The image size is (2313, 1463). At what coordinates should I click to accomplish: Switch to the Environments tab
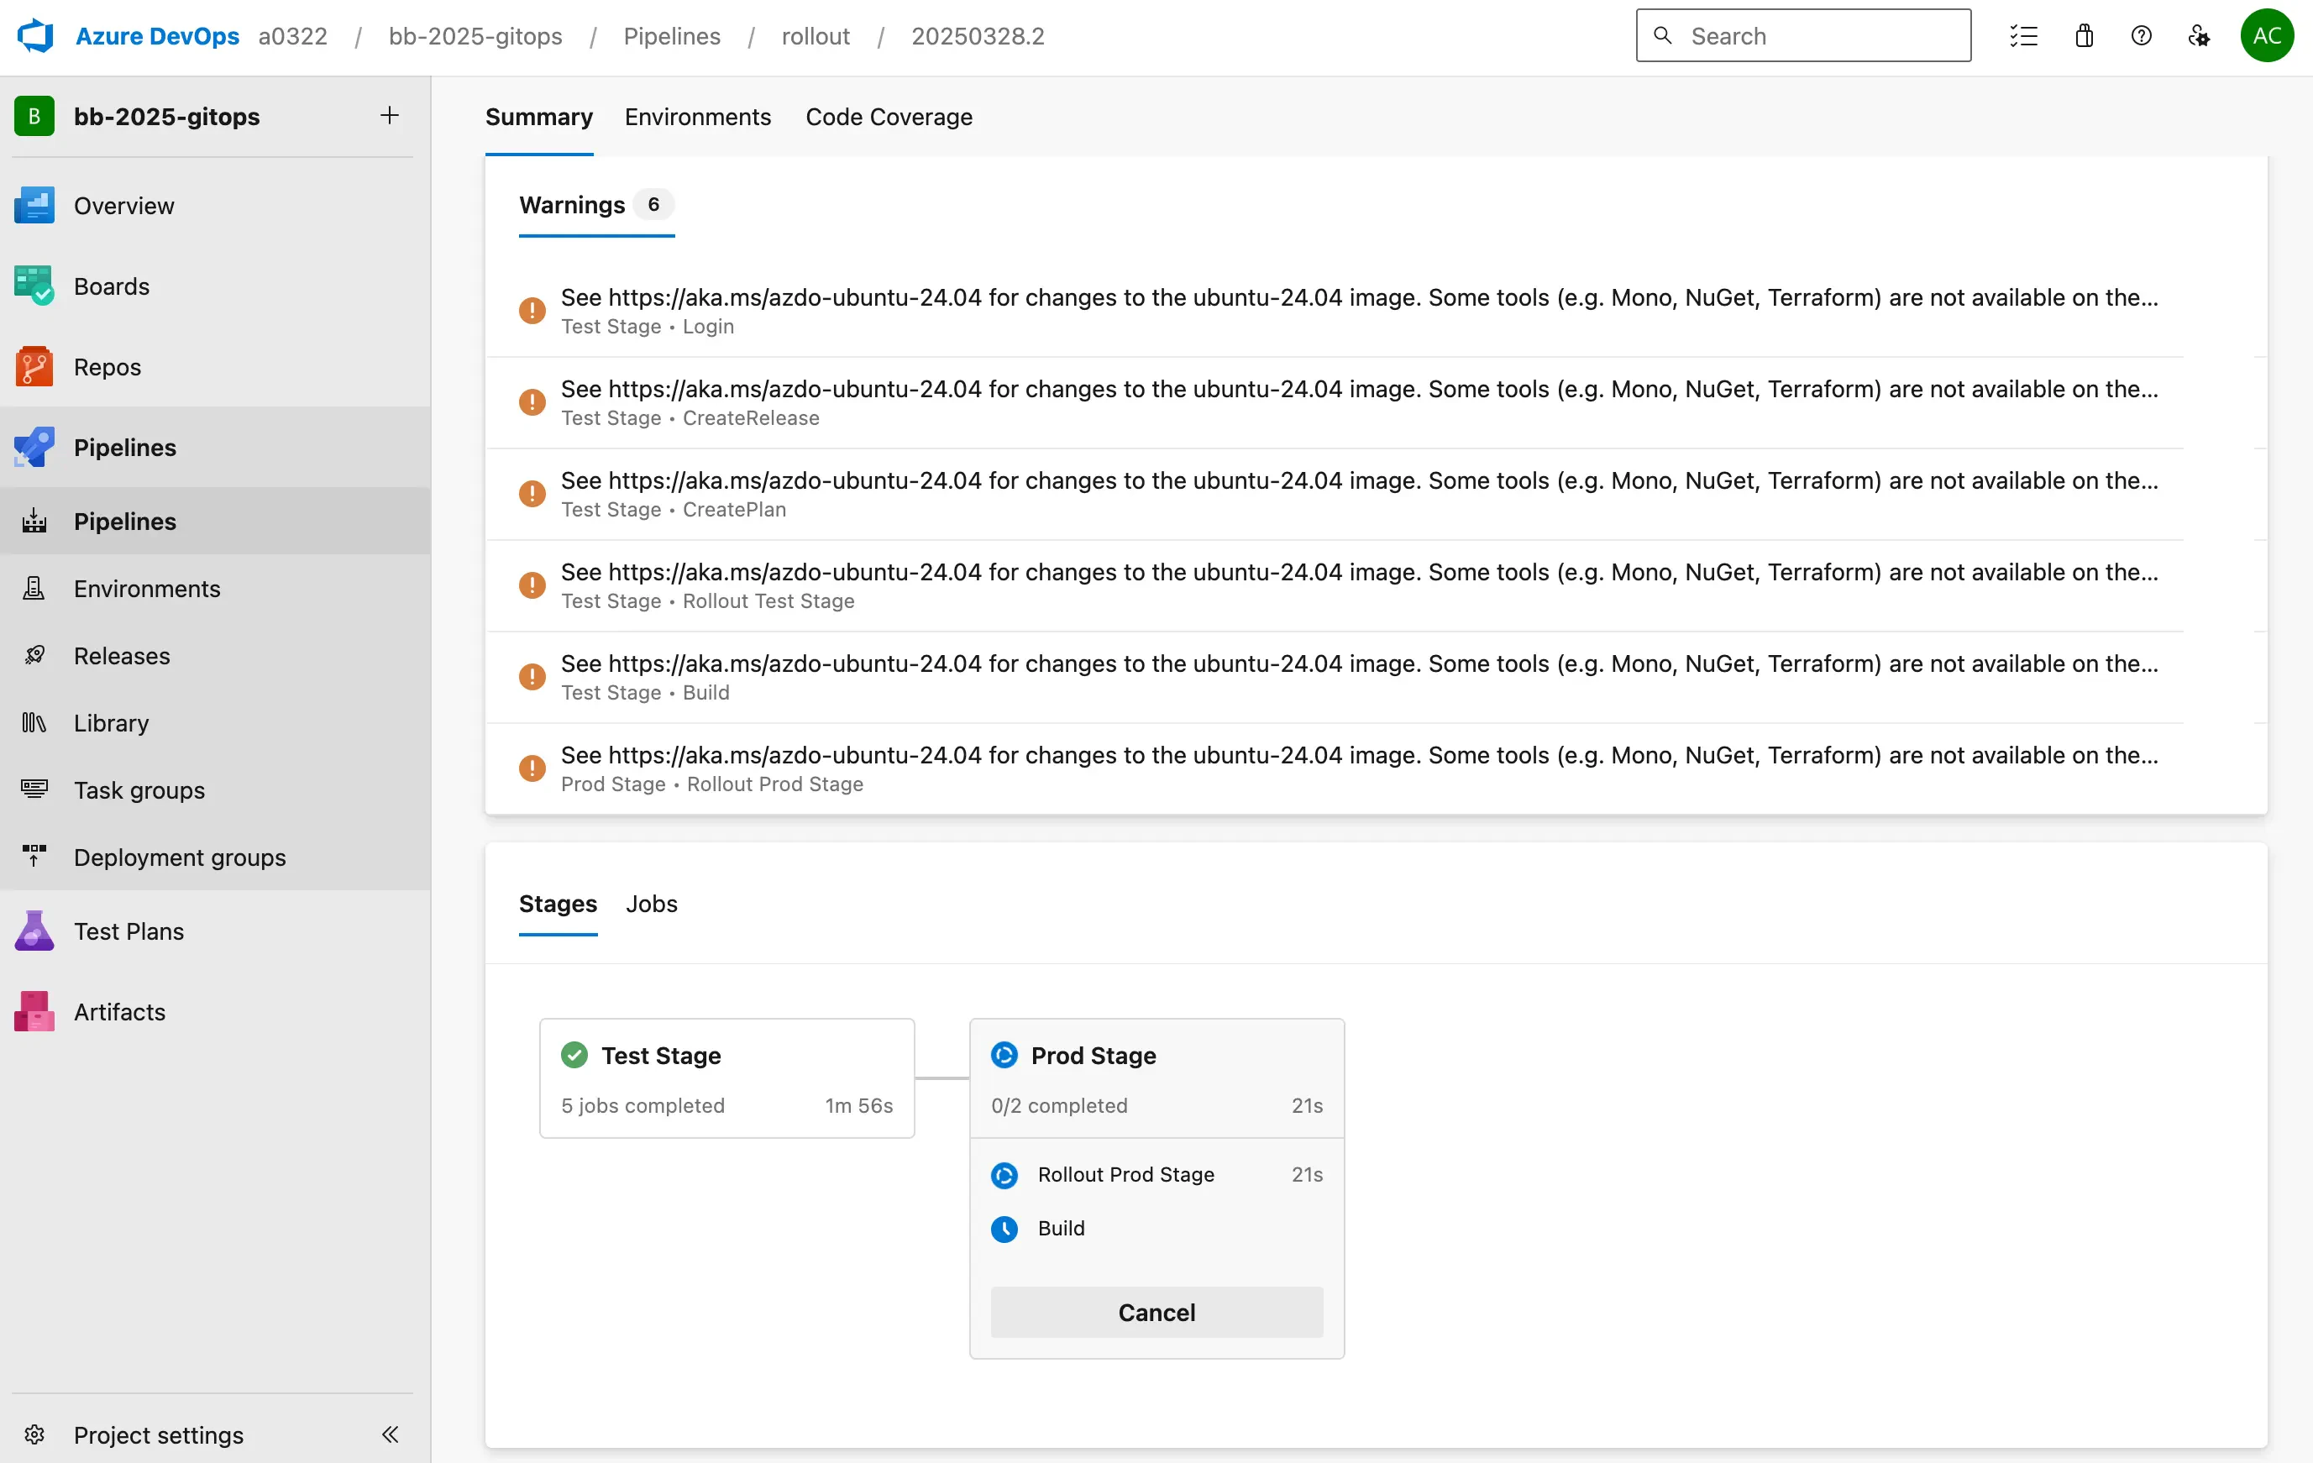click(697, 118)
